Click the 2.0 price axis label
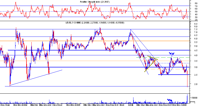This screenshot has width=198, height=106. tap(196, 84)
